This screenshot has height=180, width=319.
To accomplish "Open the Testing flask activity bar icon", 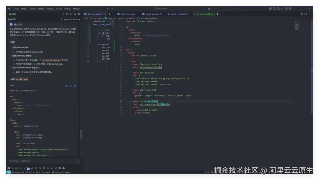I will 48,168.
